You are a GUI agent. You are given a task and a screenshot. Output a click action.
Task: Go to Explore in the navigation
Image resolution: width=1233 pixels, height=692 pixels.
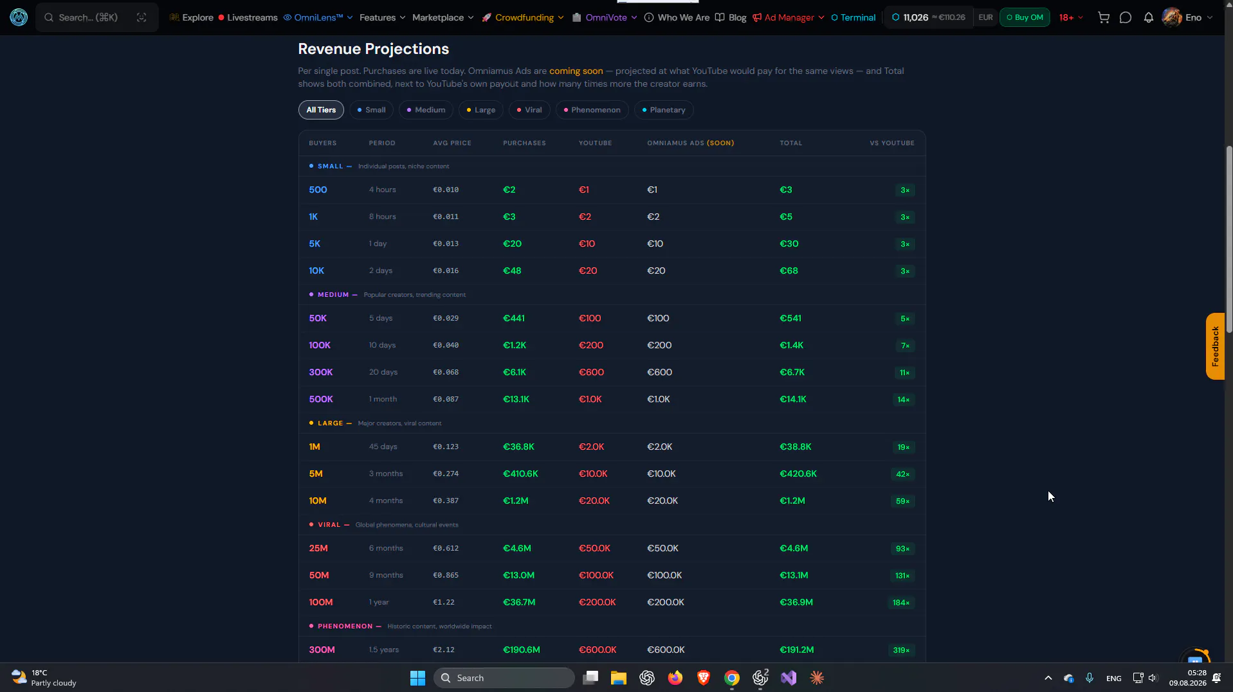(192, 17)
